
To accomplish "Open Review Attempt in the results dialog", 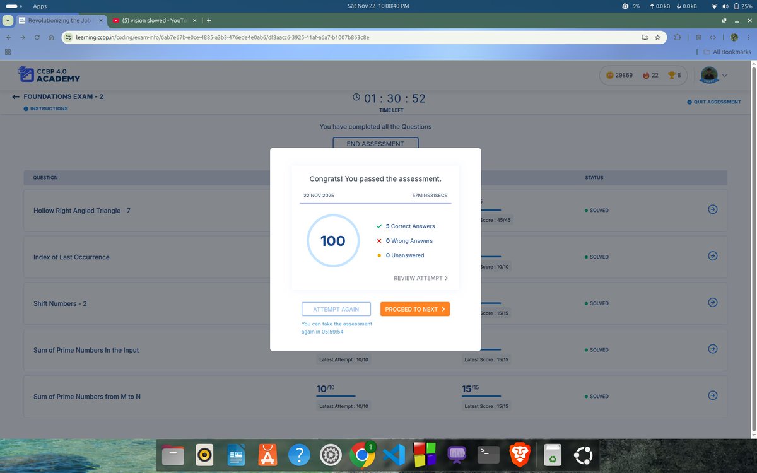I will click(x=421, y=277).
